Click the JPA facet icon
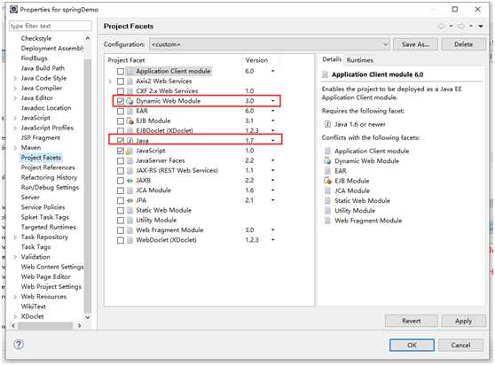The width and height of the screenshot is (495, 365). (130, 200)
